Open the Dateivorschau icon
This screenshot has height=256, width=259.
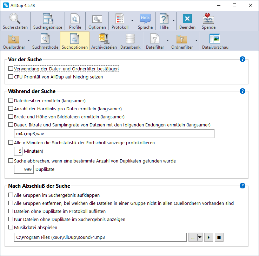tap(214, 39)
